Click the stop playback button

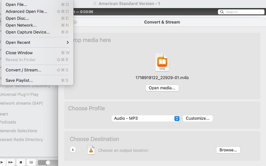click(x=21, y=162)
